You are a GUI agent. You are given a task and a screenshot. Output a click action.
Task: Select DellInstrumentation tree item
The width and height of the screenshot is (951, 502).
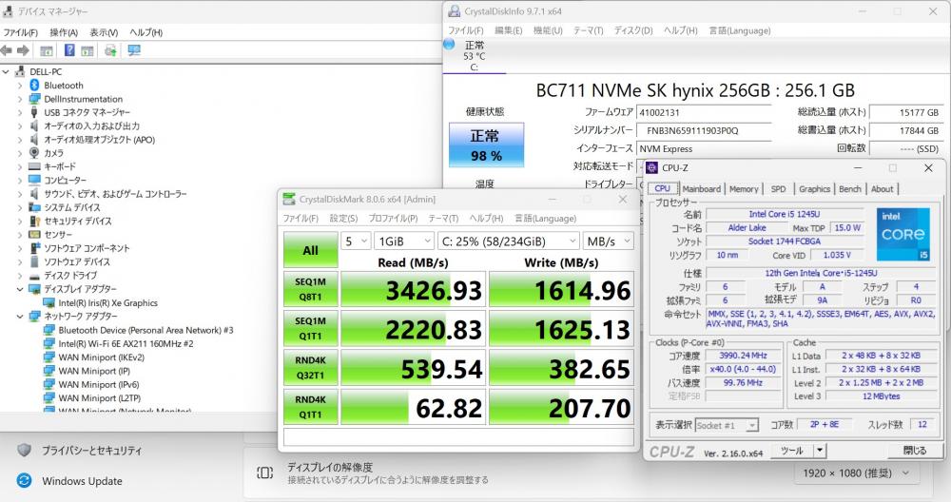click(83, 99)
